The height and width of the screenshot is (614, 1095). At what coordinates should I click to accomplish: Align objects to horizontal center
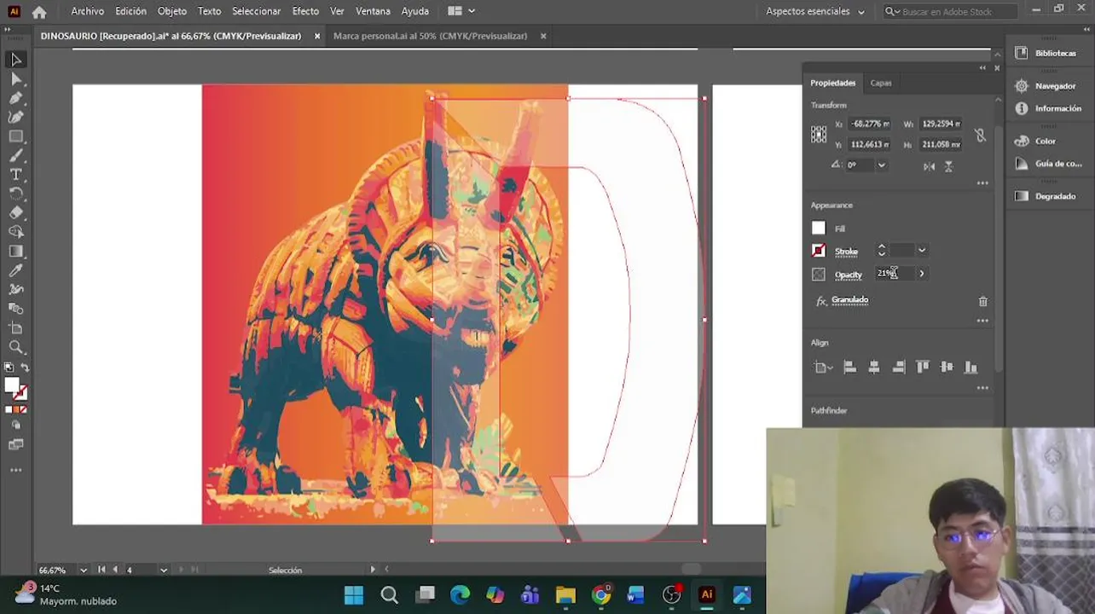874,368
